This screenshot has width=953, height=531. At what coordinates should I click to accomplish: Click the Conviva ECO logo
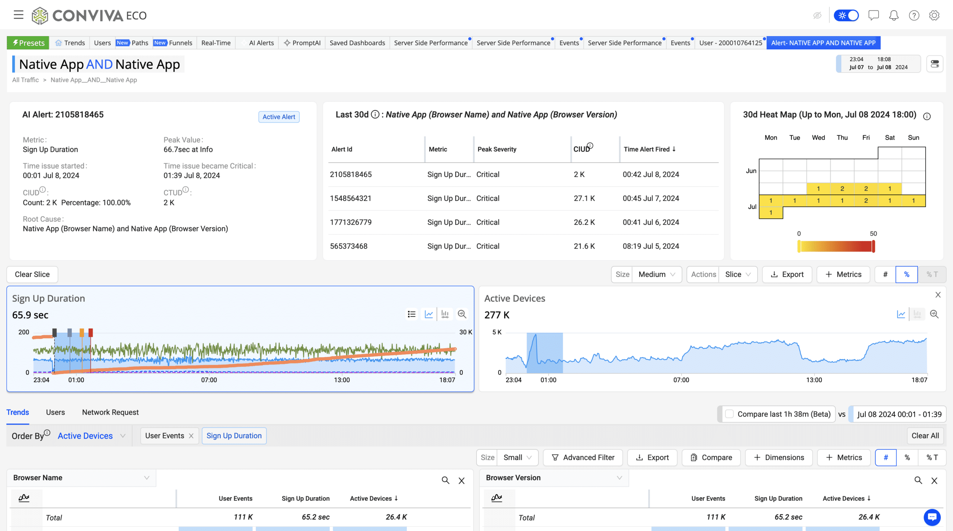coord(89,15)
